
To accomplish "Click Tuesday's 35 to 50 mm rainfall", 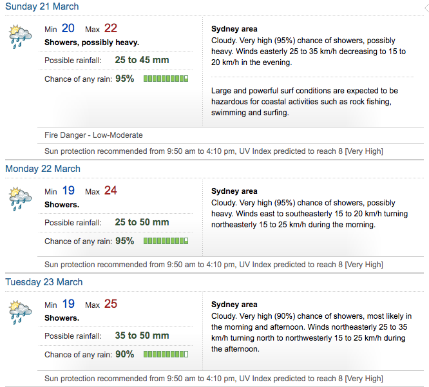I will [x=142, y=335].
